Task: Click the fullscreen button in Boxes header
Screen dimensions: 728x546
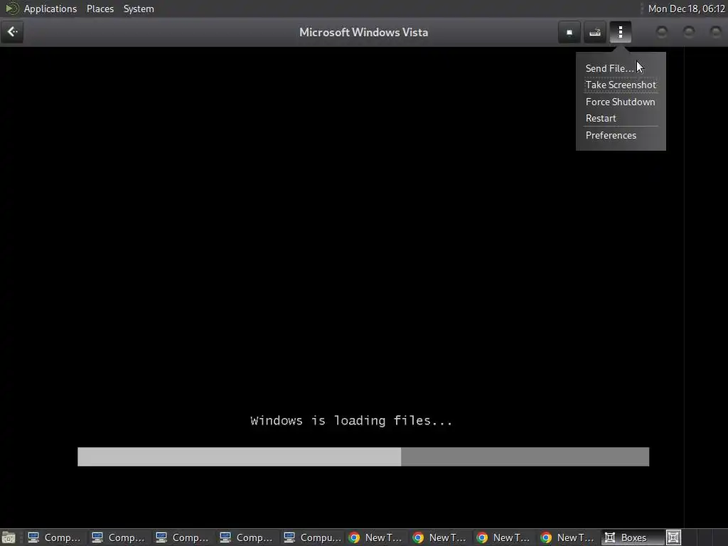Action: pos(569,32)
